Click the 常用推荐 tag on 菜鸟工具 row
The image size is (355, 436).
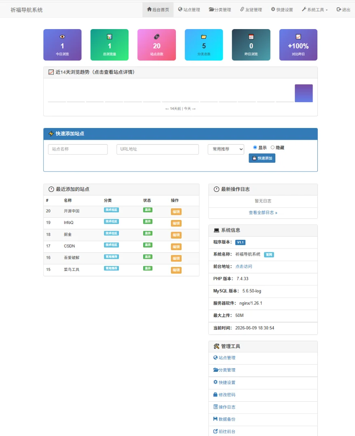click(x=111, y=268)
